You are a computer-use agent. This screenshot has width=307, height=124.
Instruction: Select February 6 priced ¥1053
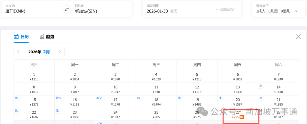(238, 77)
